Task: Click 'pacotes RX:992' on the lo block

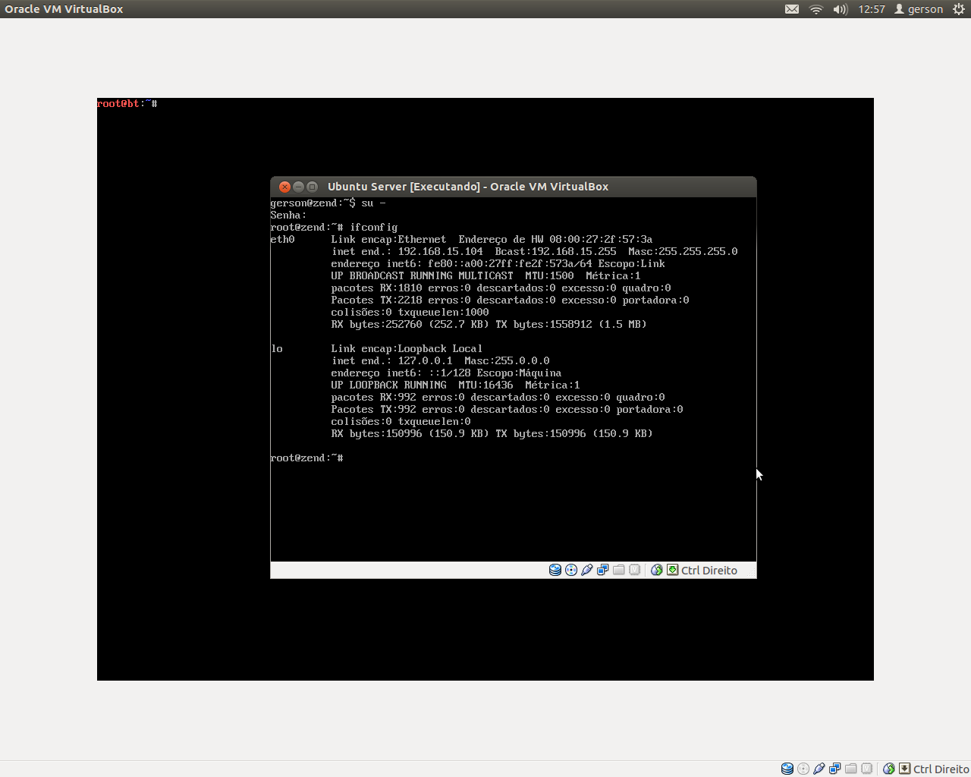Action: pos(373,398)
